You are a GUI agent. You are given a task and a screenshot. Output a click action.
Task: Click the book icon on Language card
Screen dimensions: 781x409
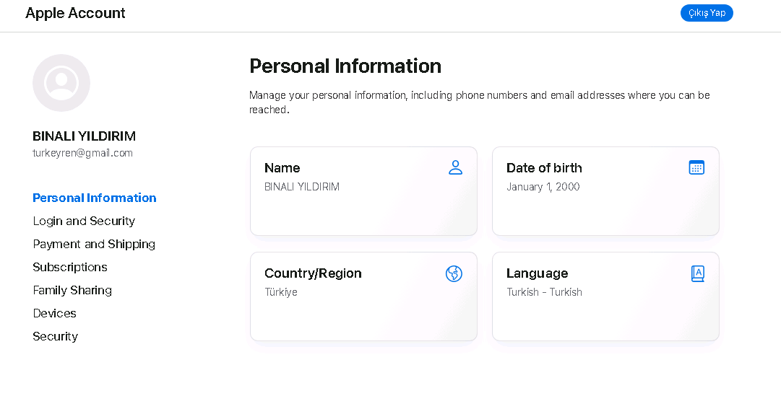coord(698,273)
